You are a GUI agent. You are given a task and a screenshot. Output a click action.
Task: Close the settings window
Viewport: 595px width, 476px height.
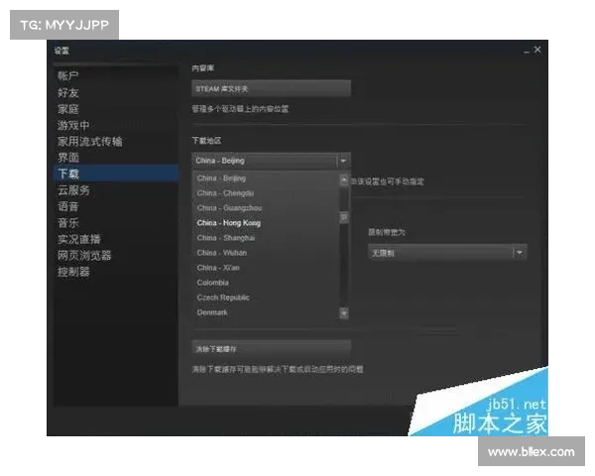(x=538, y=50)
